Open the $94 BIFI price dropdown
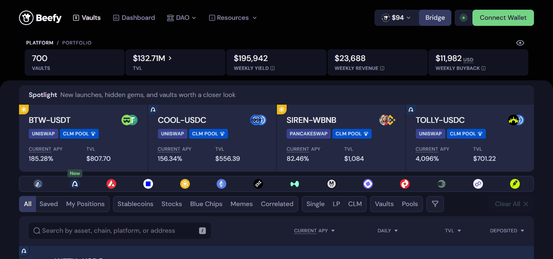This screenshot has width=553, height=259. (397, 18)
